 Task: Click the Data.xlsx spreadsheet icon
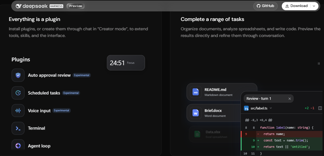pyautogui.click(x=197, y=134)
